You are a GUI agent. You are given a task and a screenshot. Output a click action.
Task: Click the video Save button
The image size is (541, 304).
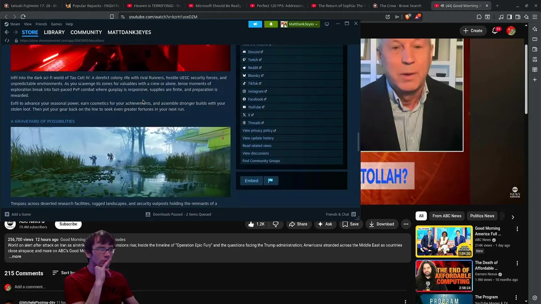coord(350,224)
